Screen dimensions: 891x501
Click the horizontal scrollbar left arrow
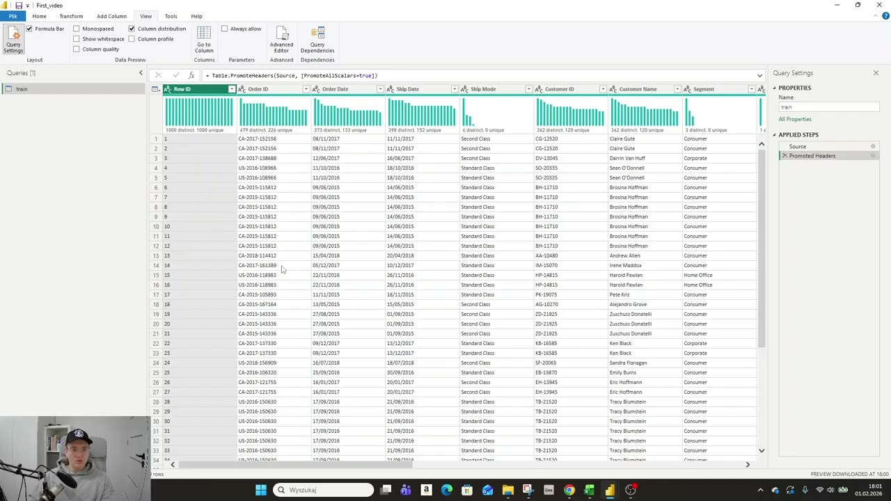[173, 464]
